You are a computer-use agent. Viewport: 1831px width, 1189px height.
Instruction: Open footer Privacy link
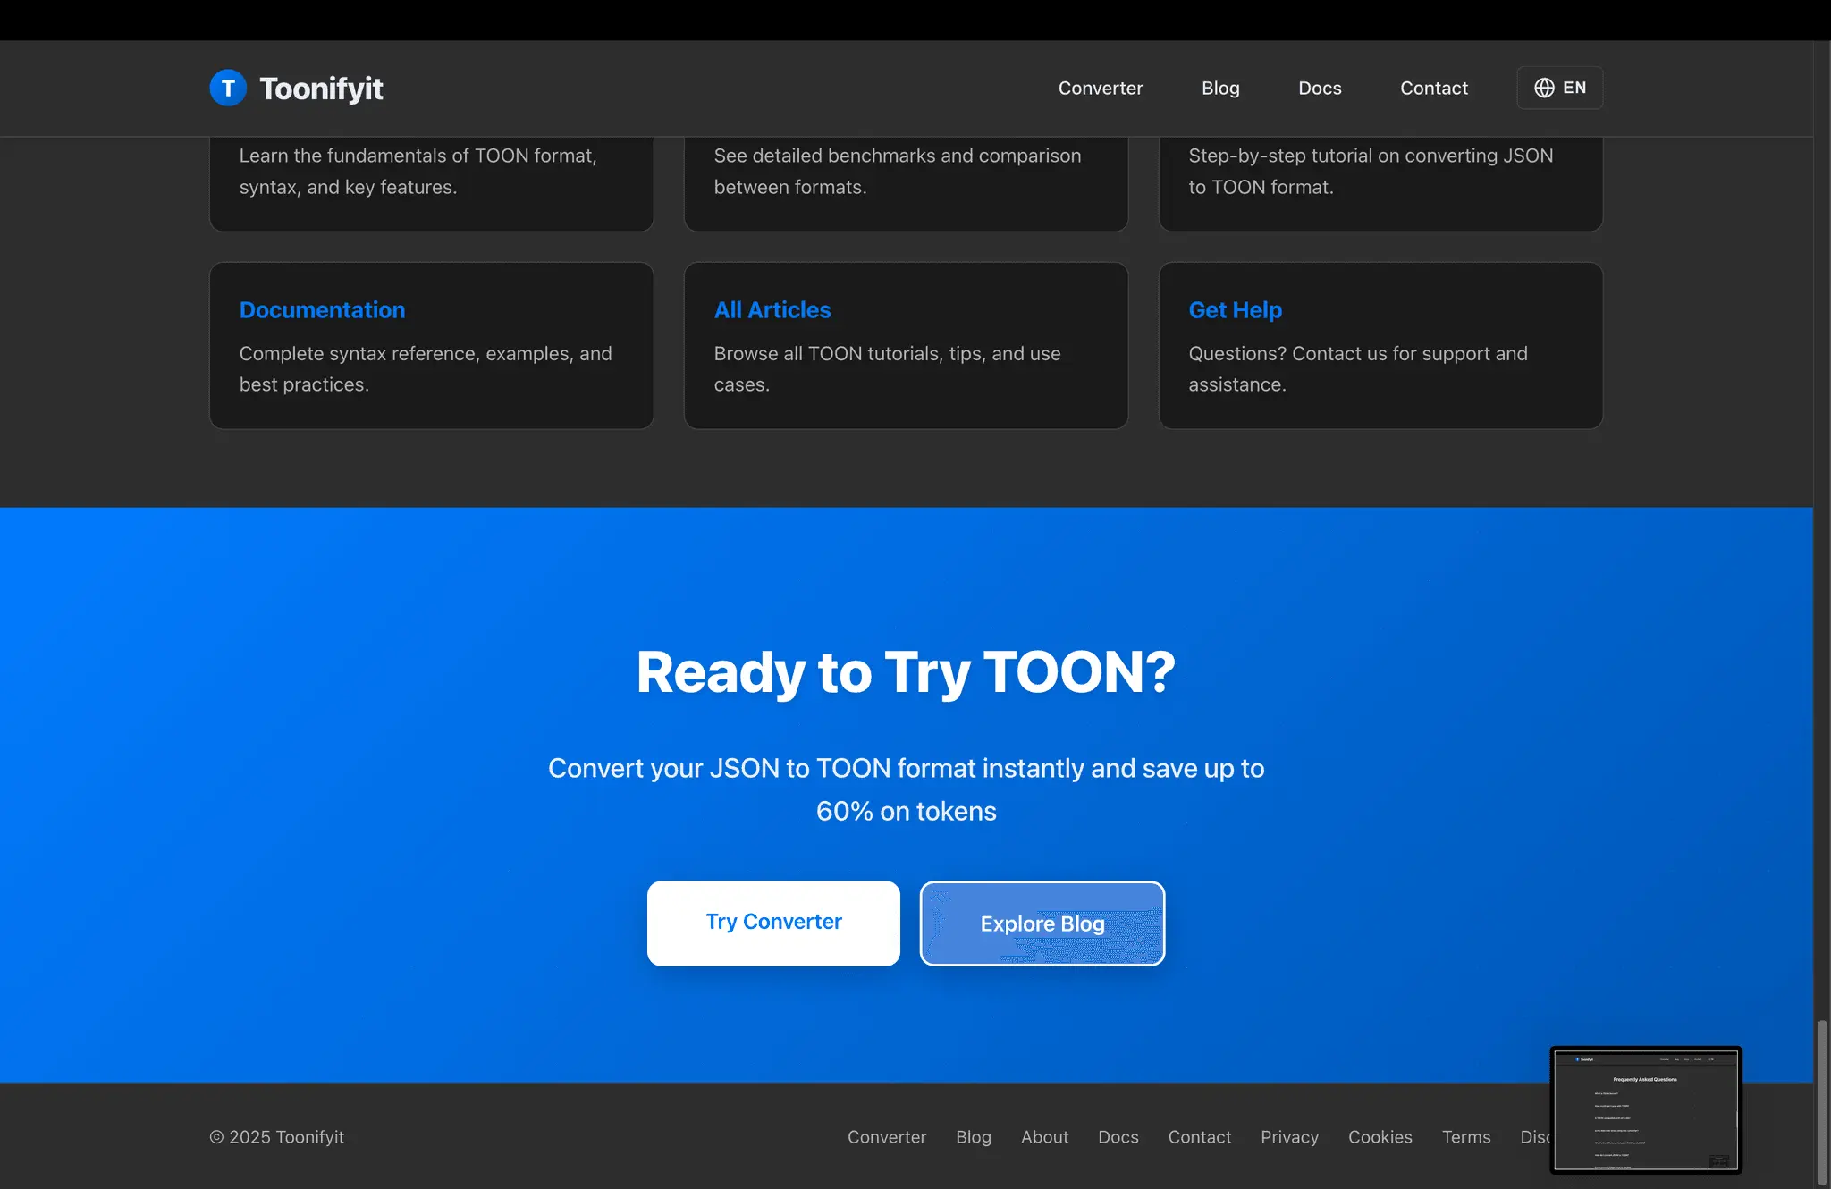tap(1289, 1137)
